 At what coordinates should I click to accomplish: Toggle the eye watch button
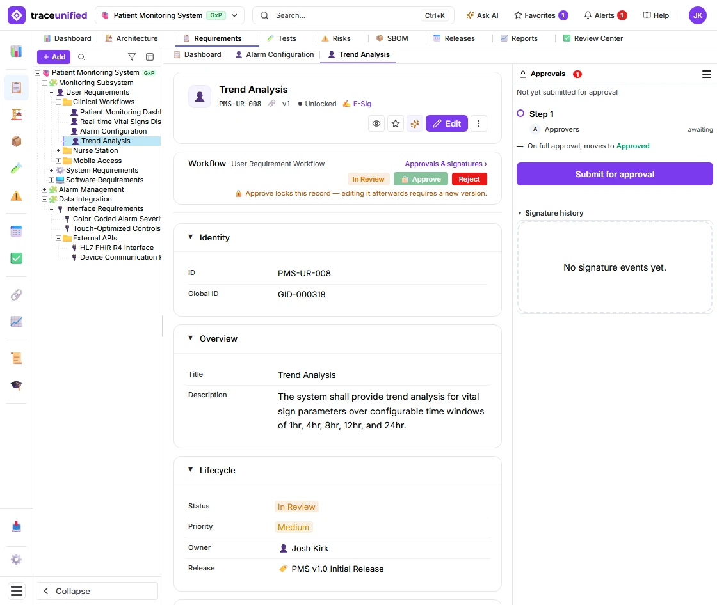pos(376,123)
